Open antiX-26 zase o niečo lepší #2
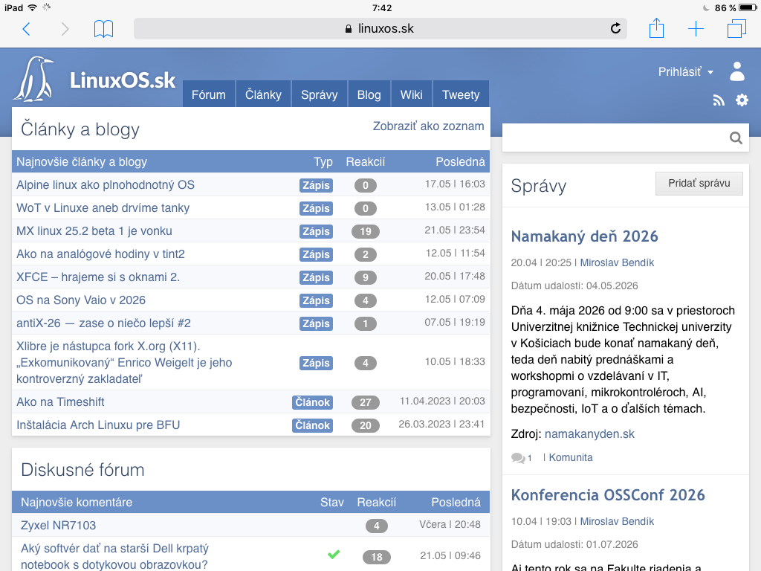The width and height of the screenshot is (761, 571). click(x=103, y=323)
